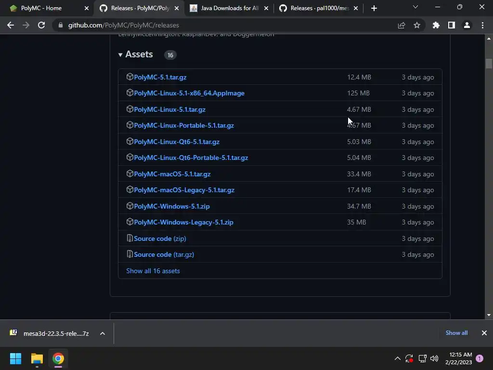Click the 34.7 MB size text
The image size is (493, 370).
point(359,206)
